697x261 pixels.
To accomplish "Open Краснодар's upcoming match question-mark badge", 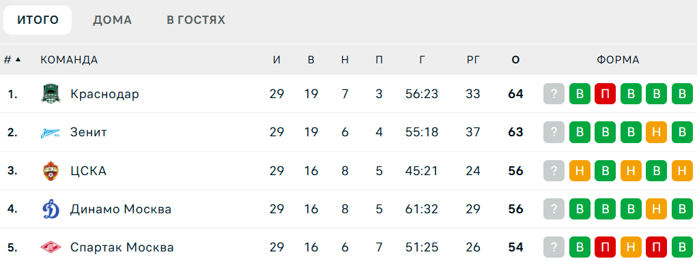I will [x=554, y=94].
